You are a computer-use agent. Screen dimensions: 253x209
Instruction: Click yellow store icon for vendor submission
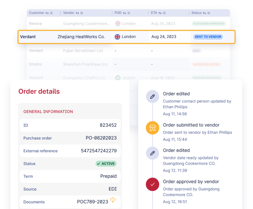point(153,128)
